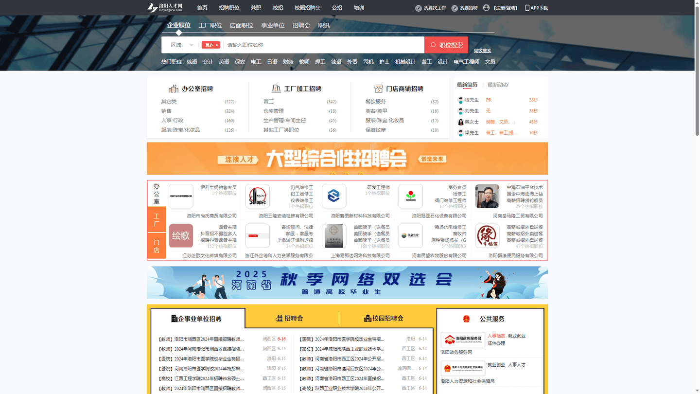This screenshot has width=700, height=394.
Task: Open the SINOPEC 洛阳三隆安装检修 logo
Action: [x=258, y=196]
